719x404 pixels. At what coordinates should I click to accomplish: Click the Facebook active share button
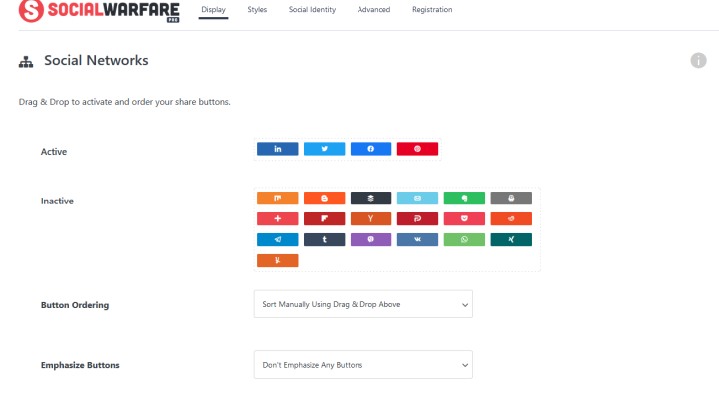pyautogui.click(x=370, y=149)
